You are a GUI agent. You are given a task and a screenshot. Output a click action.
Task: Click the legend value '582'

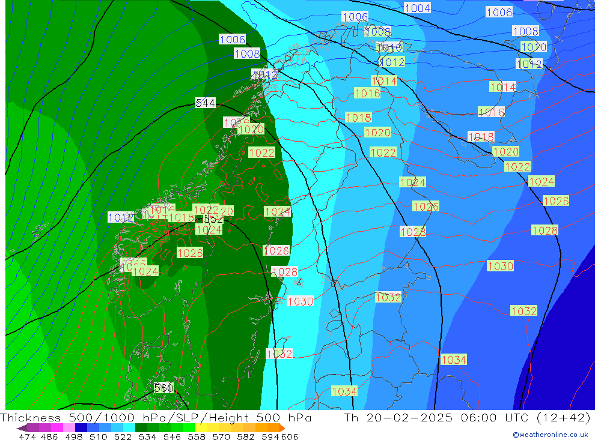(x=246, y=436)
